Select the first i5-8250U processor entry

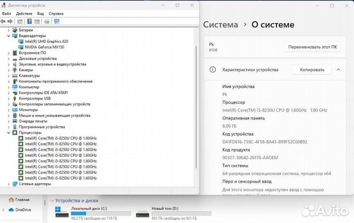tap(60, 138)
